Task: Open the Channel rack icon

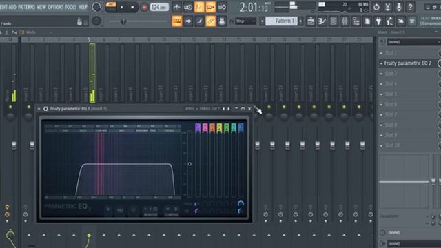Action: (x=334, y=21)
